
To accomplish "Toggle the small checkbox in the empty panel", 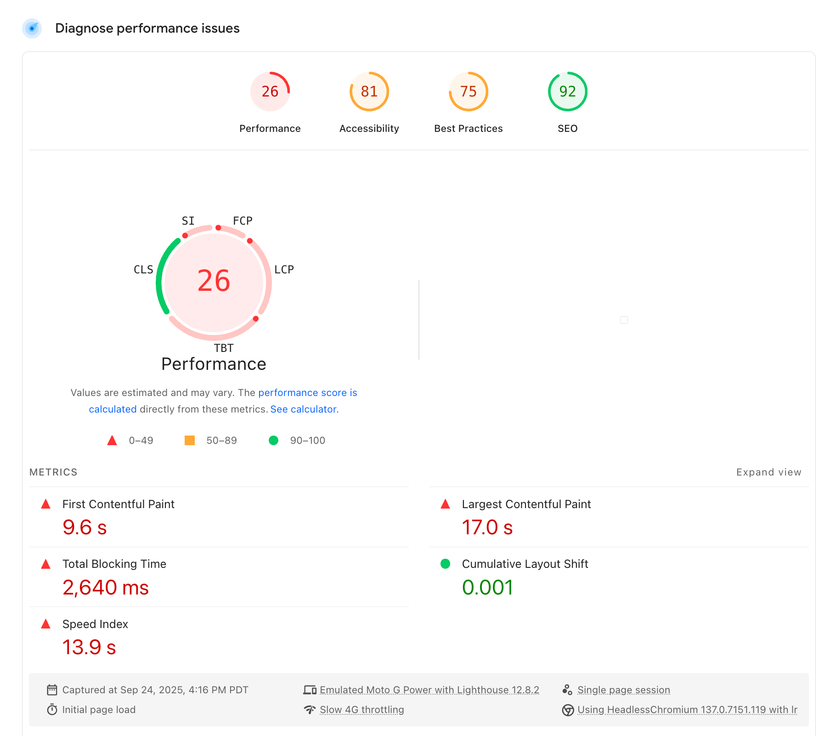I will pyautogui.click(x=624, y=320).
